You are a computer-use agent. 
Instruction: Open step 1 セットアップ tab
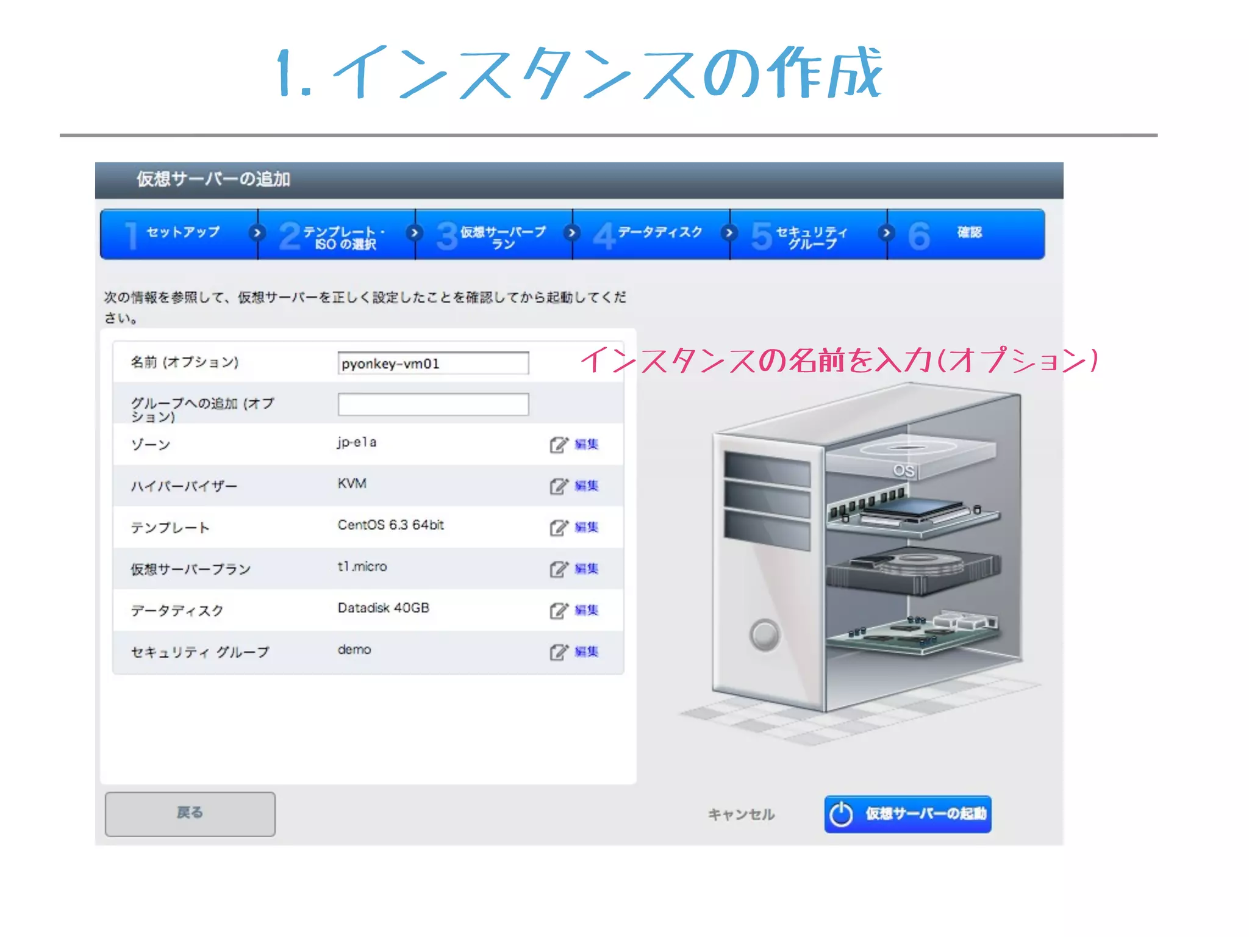coord(182,233)
